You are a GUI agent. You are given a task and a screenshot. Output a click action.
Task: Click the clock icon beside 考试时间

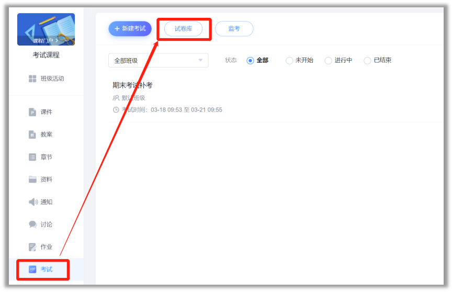116,110
